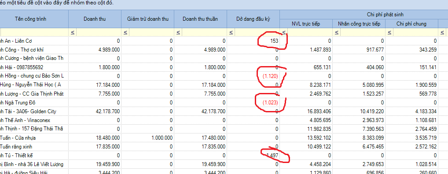Click the Doanh thu thuần value 19.459.900
Viewport: 448px width, 174px height.
click(214, 165)
